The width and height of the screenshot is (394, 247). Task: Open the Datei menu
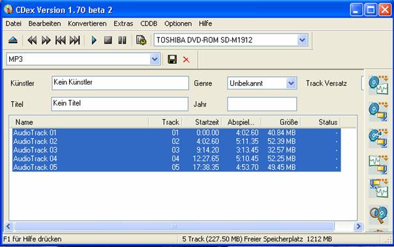tap(13, 23)
